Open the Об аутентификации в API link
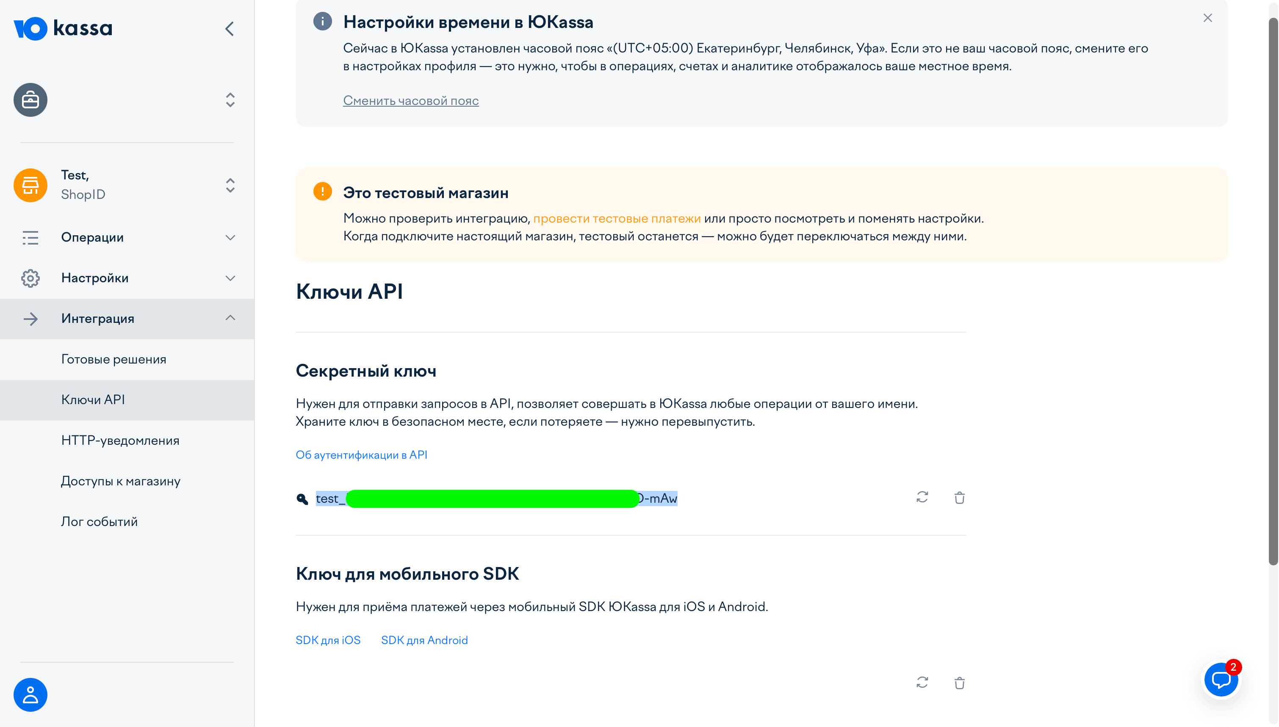 (x=362, y=454)
